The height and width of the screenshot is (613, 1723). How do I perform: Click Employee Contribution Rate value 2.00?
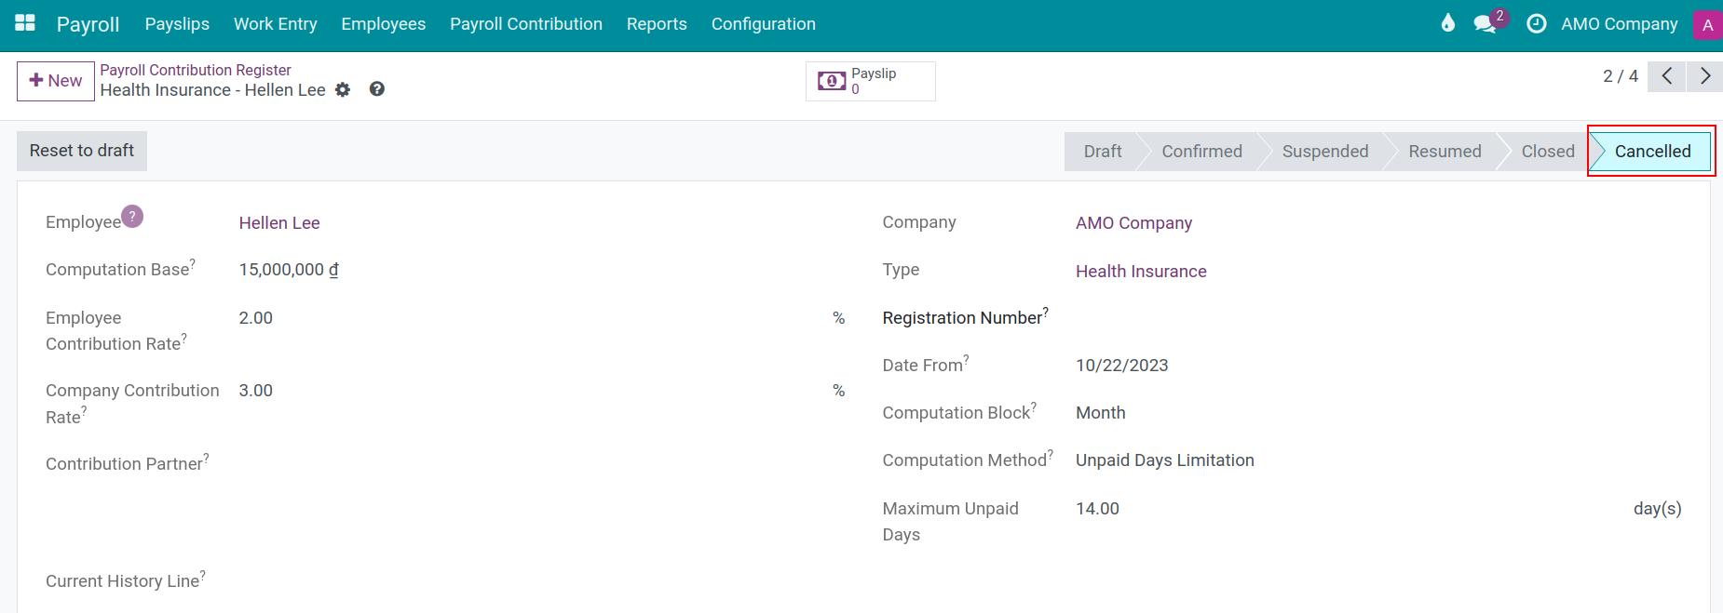pyautogui.click(x=256, y=318)
